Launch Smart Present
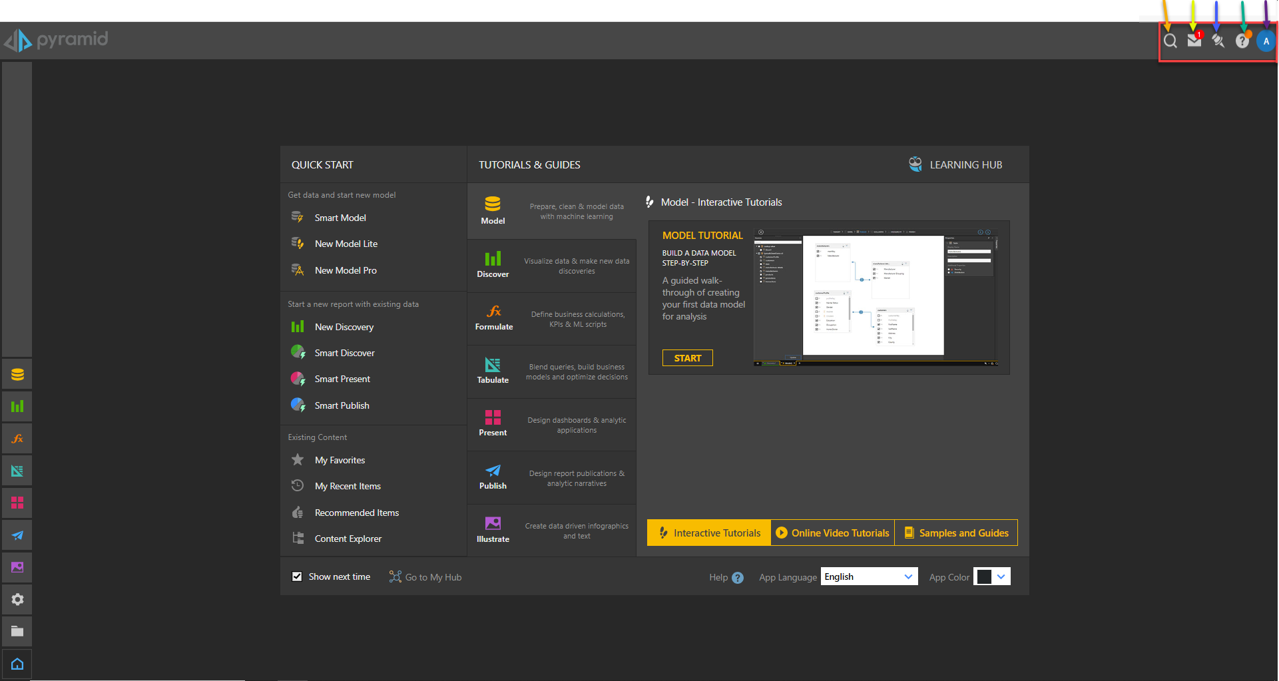 342,379
